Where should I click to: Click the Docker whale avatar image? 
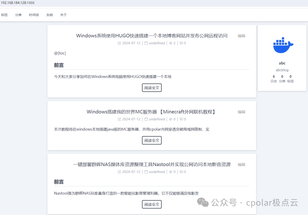(x=283, y=45)
